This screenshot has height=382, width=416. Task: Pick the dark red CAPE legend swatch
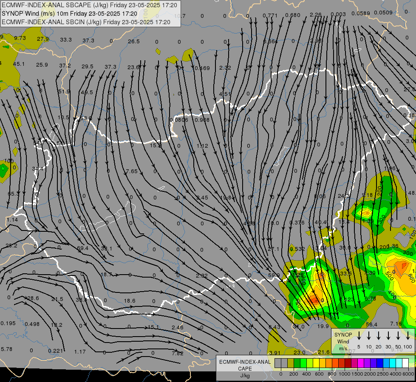(348, 363)
